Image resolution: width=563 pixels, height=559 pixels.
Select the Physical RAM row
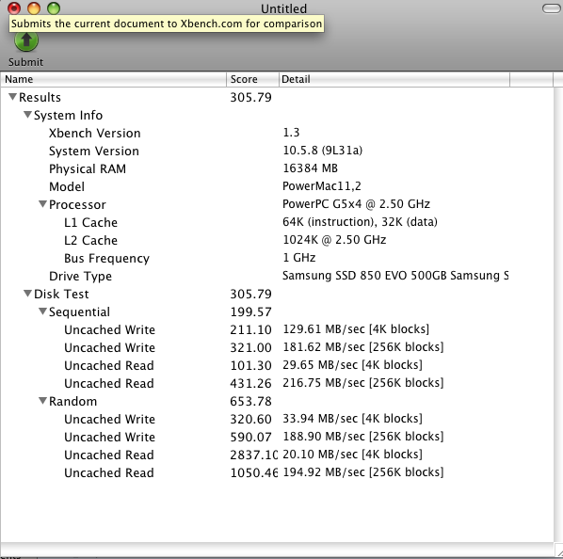(277, 168)
